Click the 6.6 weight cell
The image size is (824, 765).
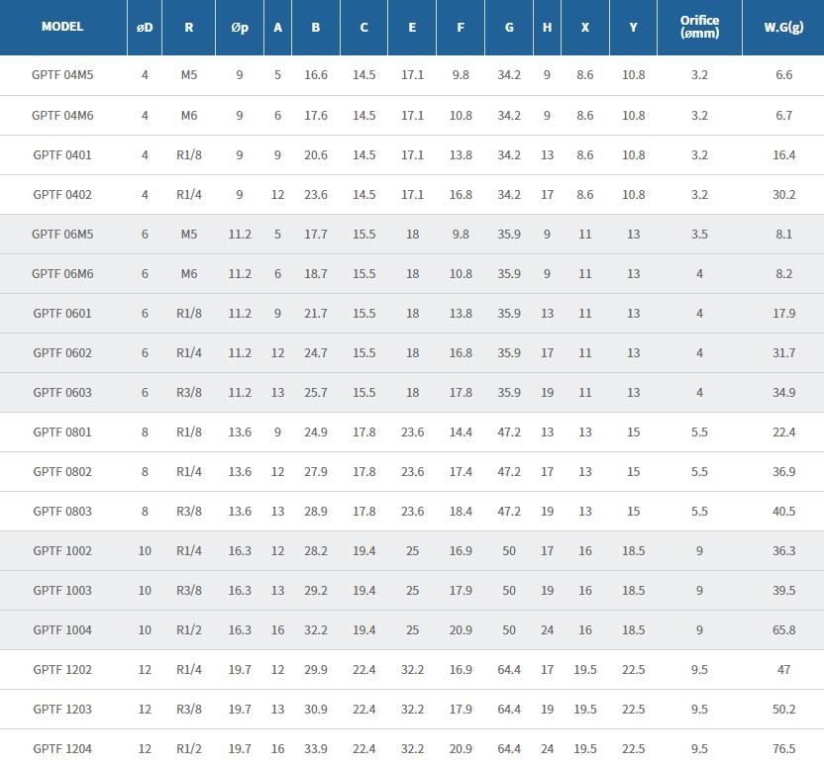pyautogui.click(x=783, y=75)
